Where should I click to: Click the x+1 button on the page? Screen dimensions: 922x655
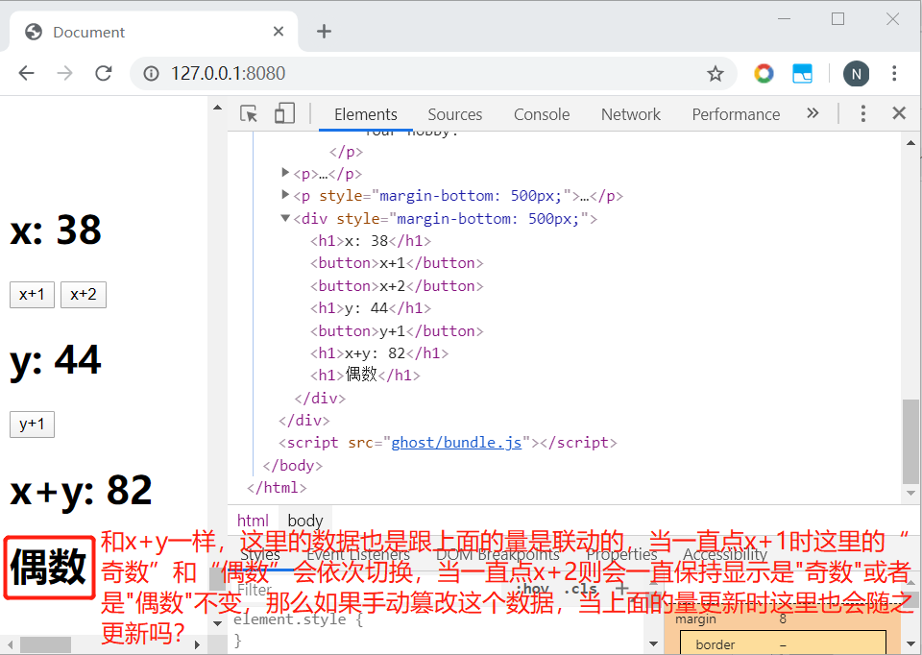[x=32, y=295]
